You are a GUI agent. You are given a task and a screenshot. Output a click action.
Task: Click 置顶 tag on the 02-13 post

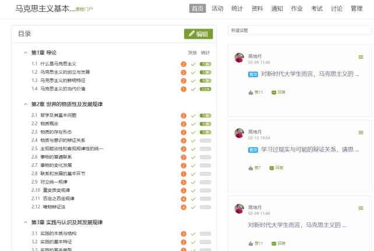tap(253, 150)
